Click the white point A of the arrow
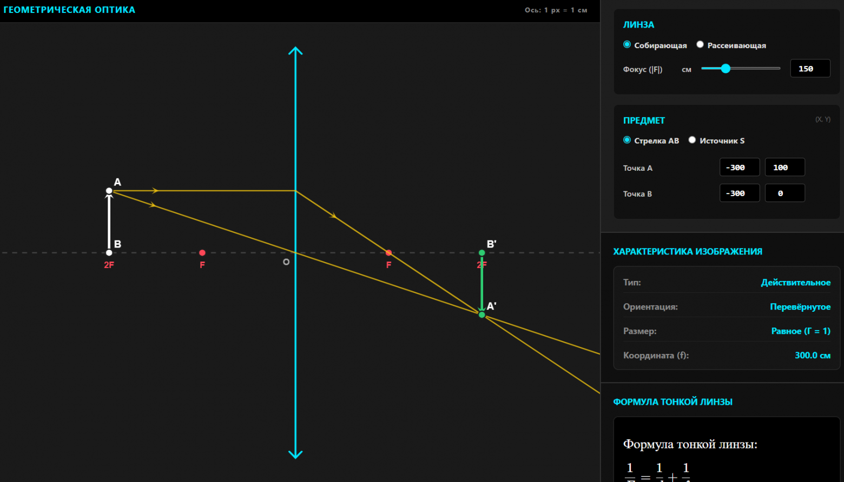The image size is (844, 482). pos(109,191)
